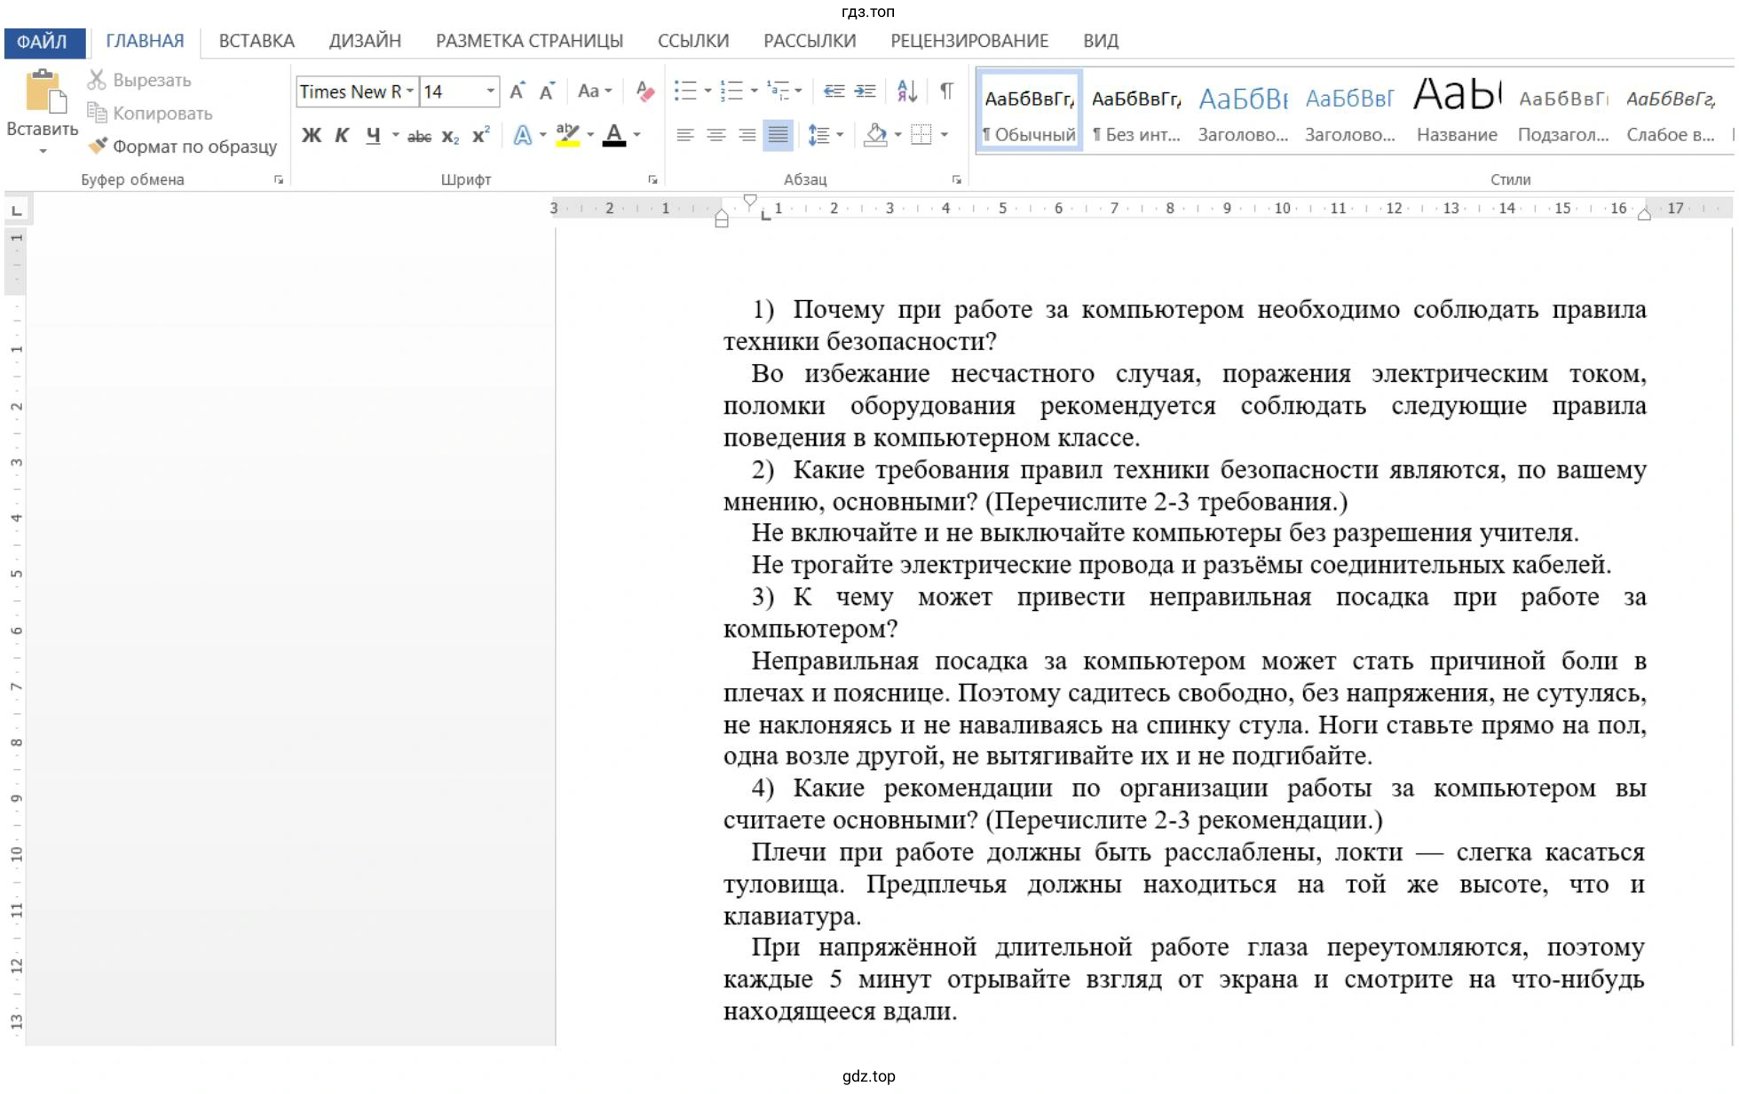The width and height of the screenshot is (1739, 1094).
Task: Toggle bold (Ж) formatting
Action: 312,135
